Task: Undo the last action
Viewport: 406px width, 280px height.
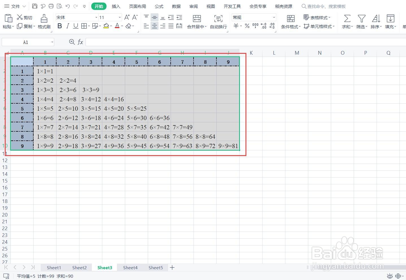Action: pyautogui.click(x=68, y=6)
